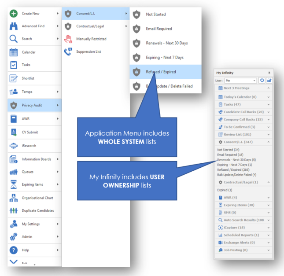Select Refused / Expired submenu item
Screen dimensions: 284x276
(x=160, y=72)
